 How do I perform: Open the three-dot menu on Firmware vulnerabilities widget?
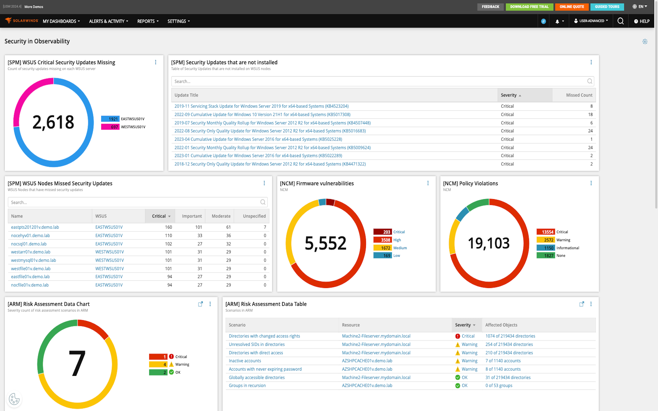click(428, 183)
